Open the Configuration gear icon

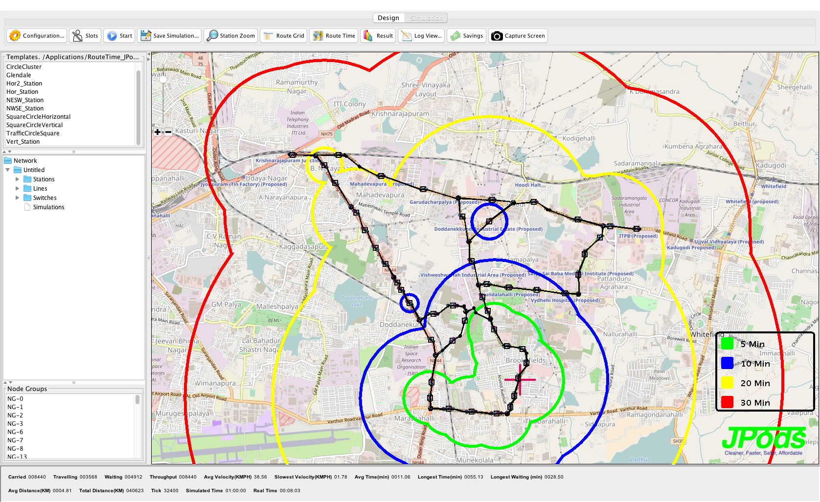(x=15, y=36)
